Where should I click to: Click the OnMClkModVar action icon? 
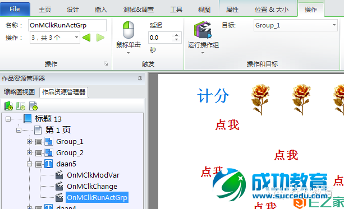59,175
